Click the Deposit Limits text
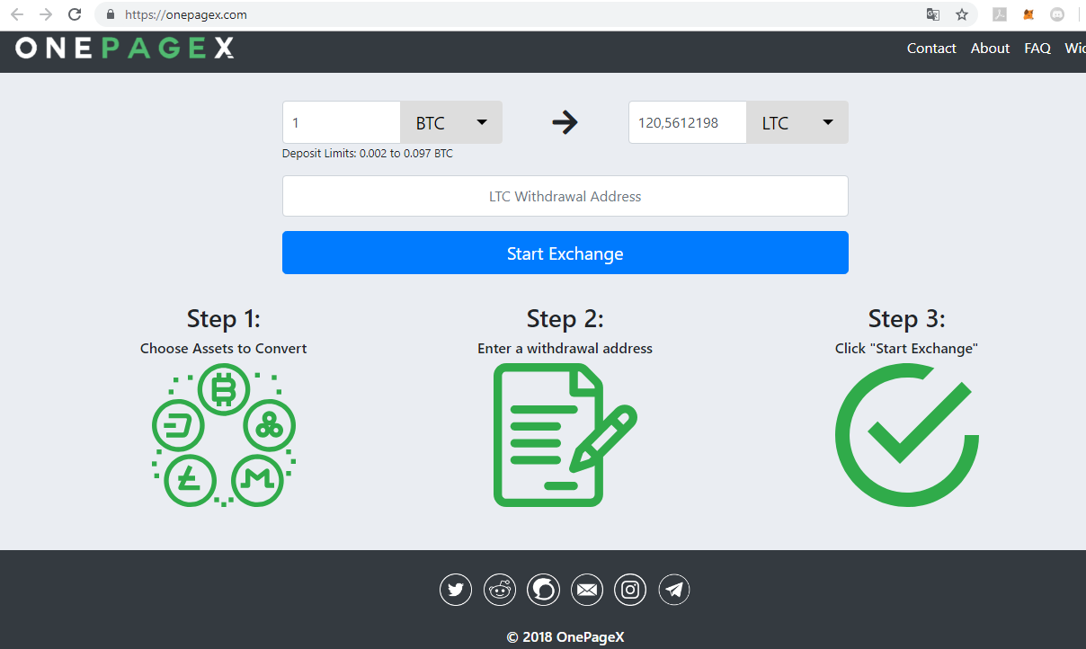The height and width of the screenshot is (649, 1086). (368, 154)
